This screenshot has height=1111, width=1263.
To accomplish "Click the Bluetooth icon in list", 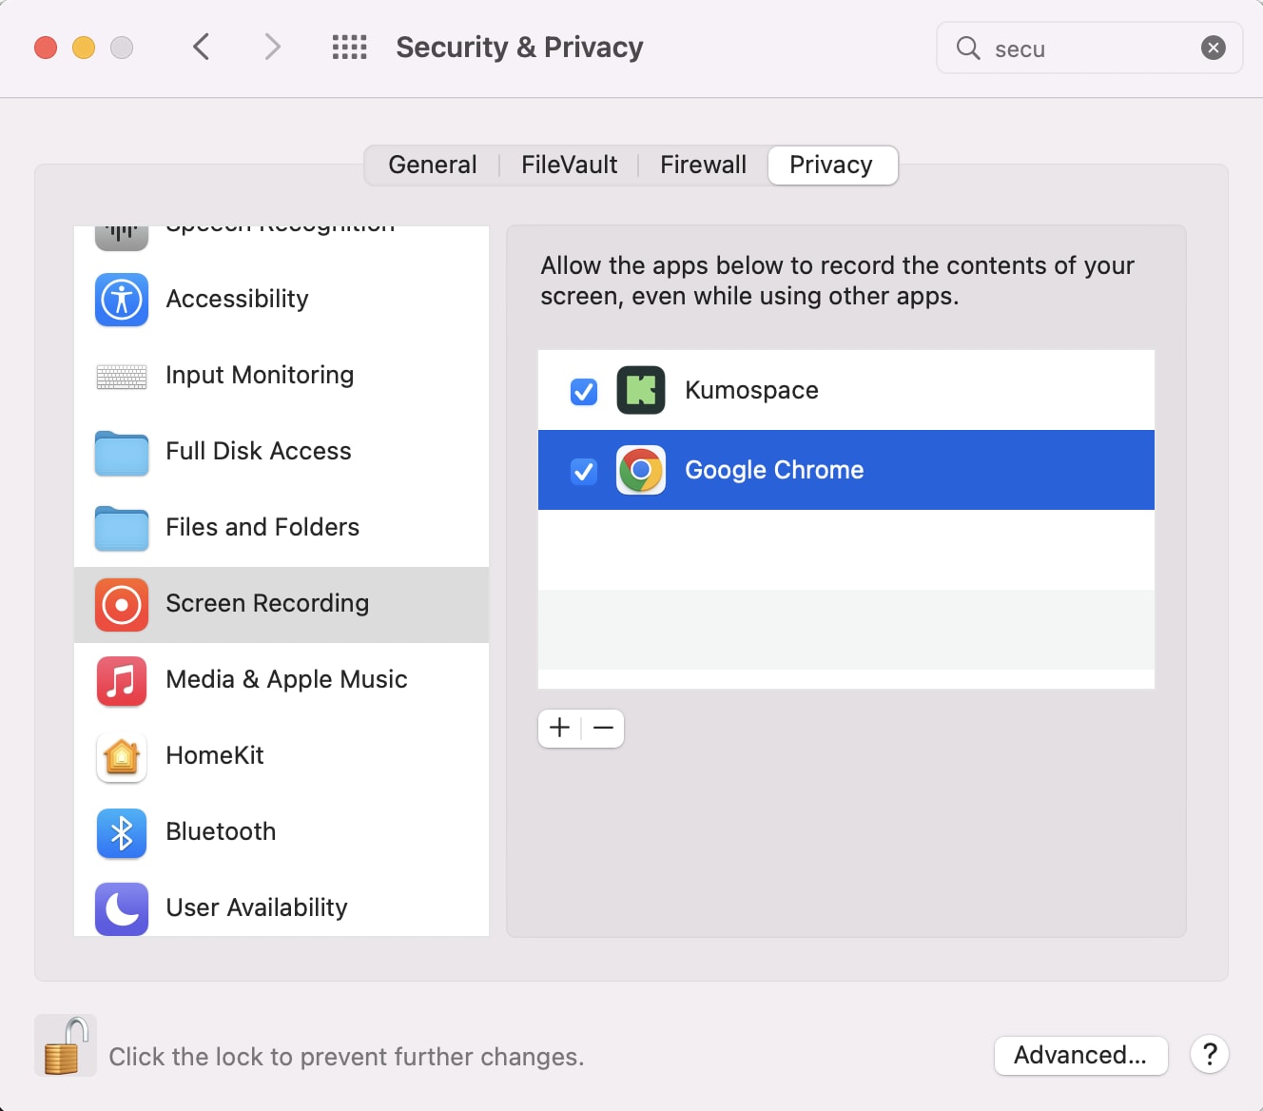I will 122,833.
